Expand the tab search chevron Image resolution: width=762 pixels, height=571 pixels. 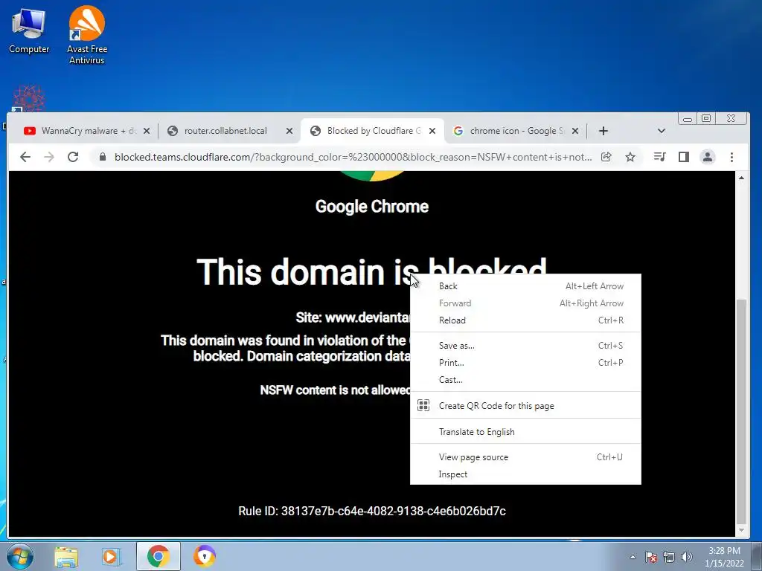(x=661, y=131)
